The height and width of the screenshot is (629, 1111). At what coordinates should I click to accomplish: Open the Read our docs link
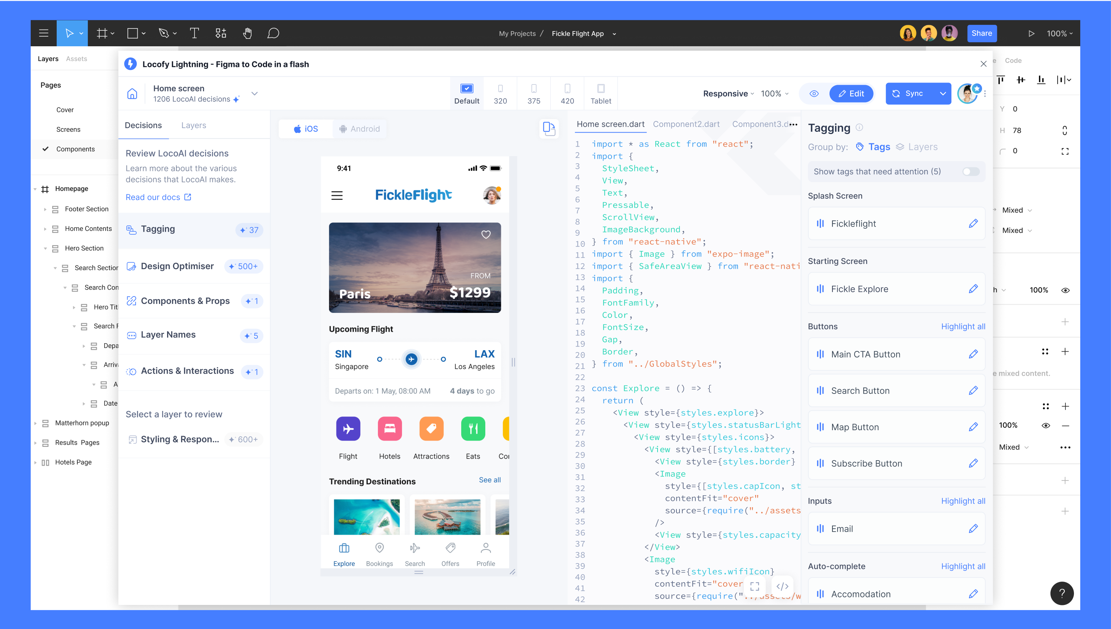point(158,197)
